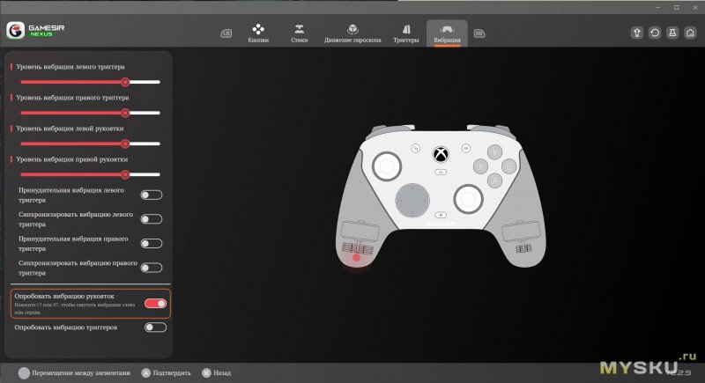Click the LB icon left of navigation tabs
This screenshot has width=705, height=383.
click(226, 33)
